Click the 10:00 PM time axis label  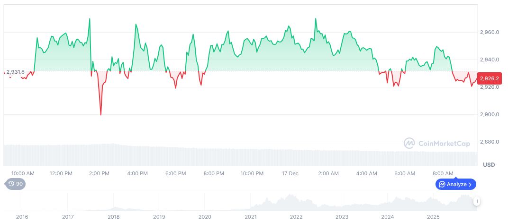[x=252, y=173]
